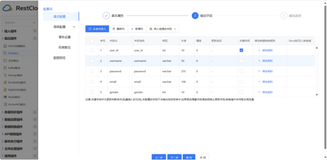Select the Redis输出 component icon
327x160 pixels.
coord(6,97)
